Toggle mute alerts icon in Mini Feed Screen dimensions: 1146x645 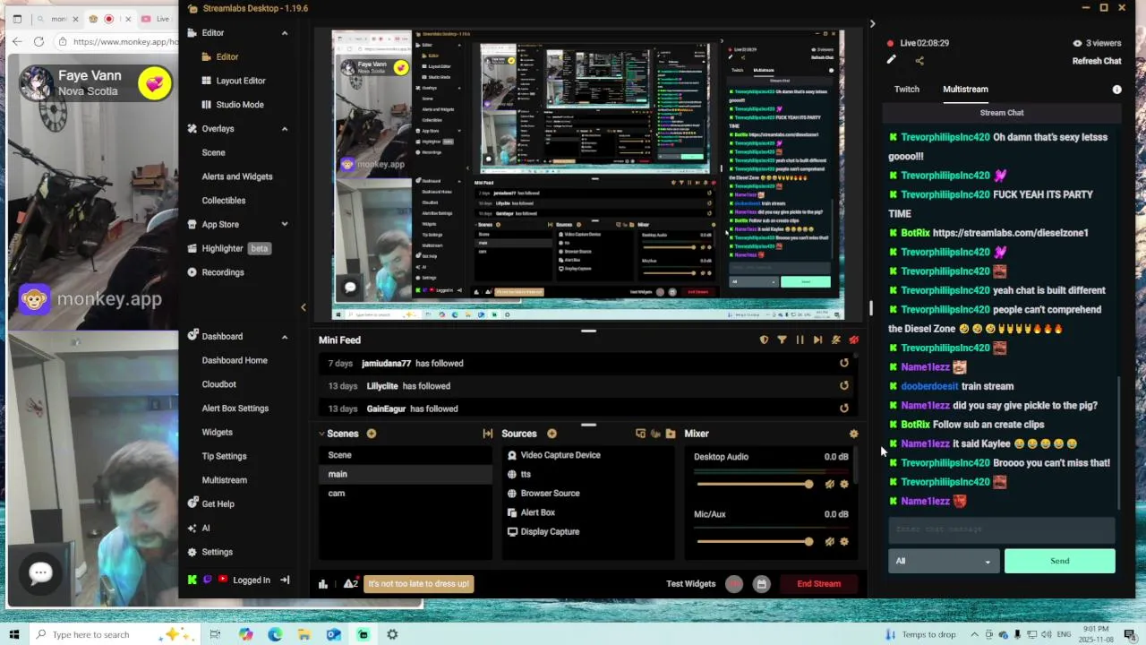[x=835, y=340]
